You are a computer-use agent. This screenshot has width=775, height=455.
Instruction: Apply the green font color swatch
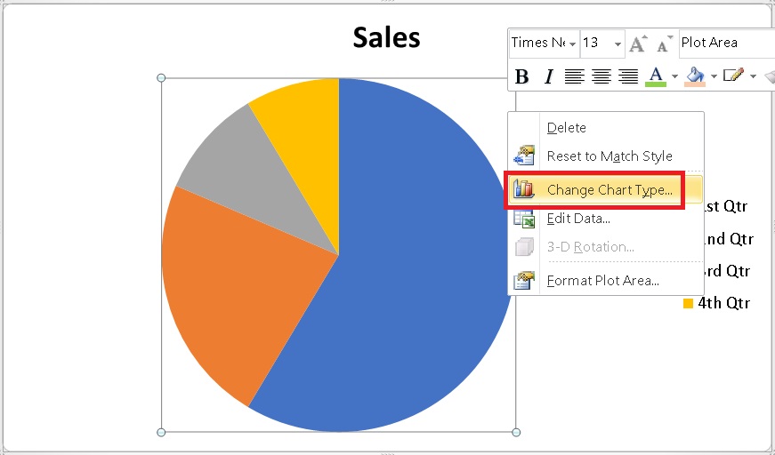tap(656, 76)
